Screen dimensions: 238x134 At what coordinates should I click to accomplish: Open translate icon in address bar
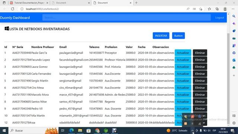tap(194, 9)
